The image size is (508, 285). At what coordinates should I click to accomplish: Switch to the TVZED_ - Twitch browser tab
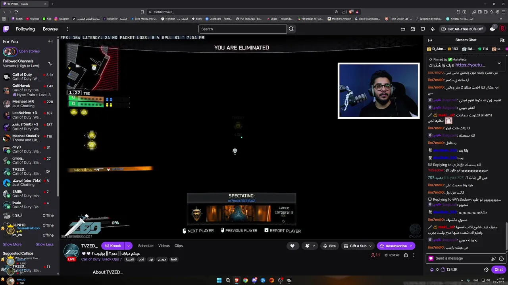coord(24,4)
